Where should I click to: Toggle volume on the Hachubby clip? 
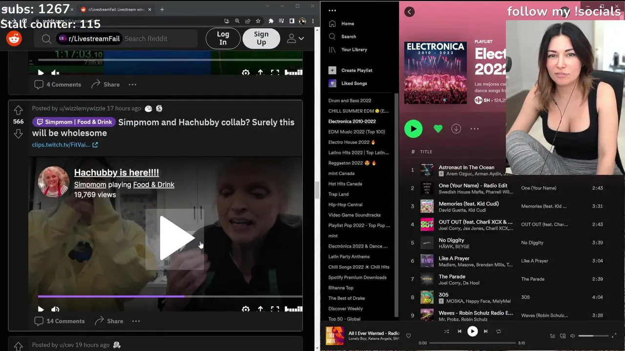55,309
